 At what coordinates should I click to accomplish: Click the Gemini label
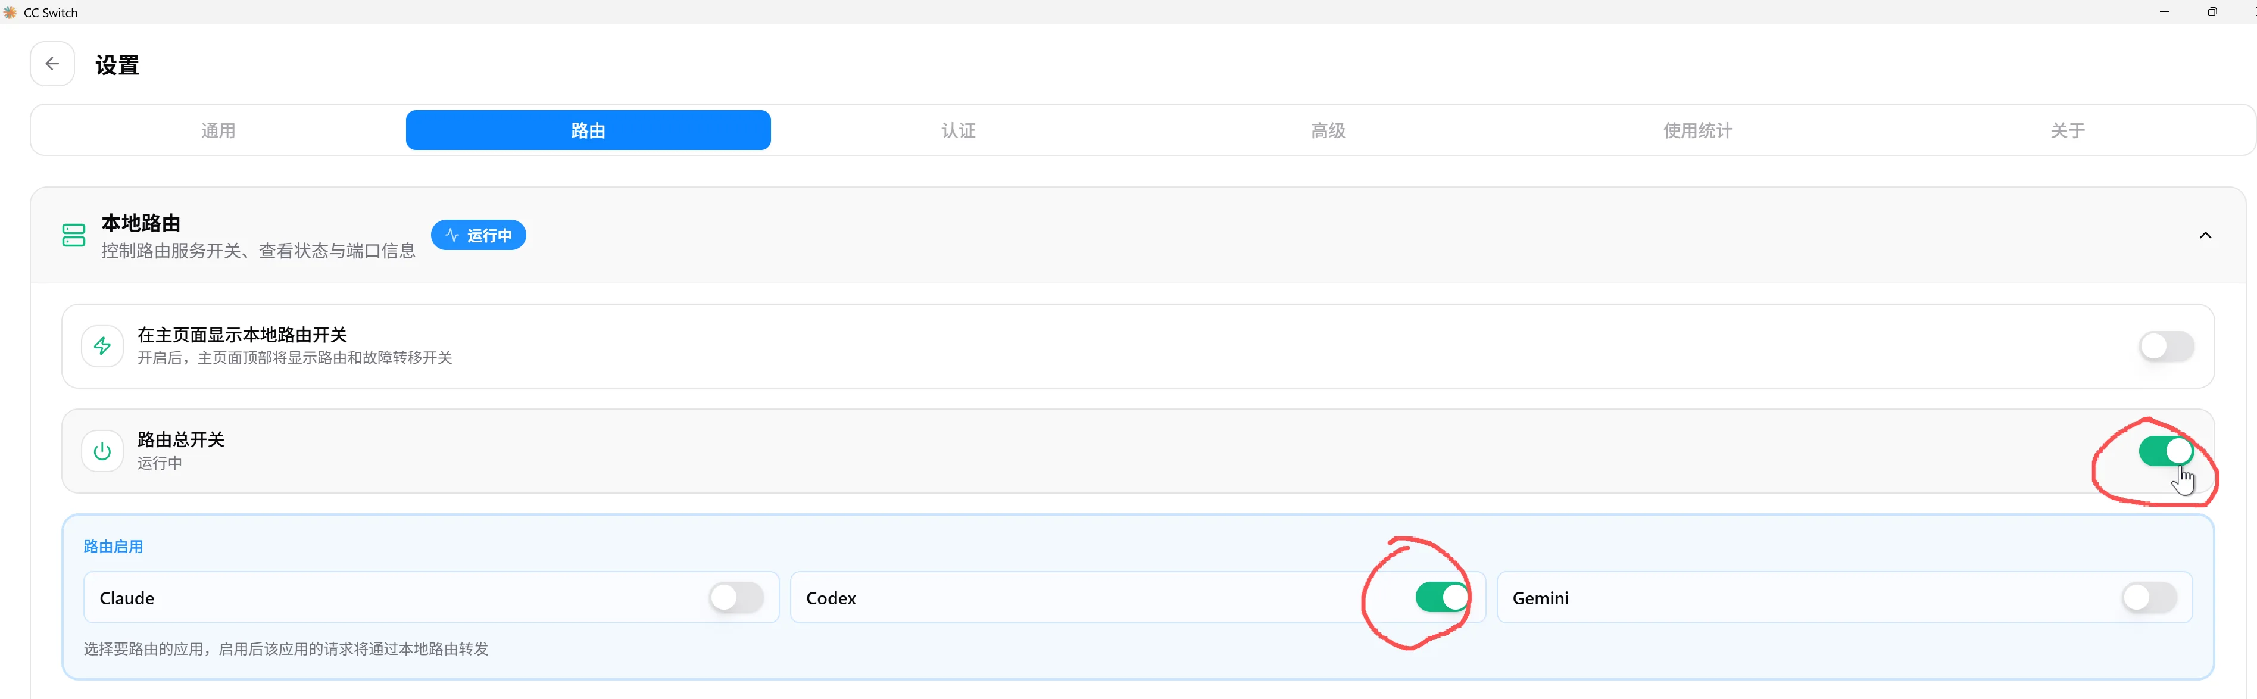click(x=1540, y=598)
